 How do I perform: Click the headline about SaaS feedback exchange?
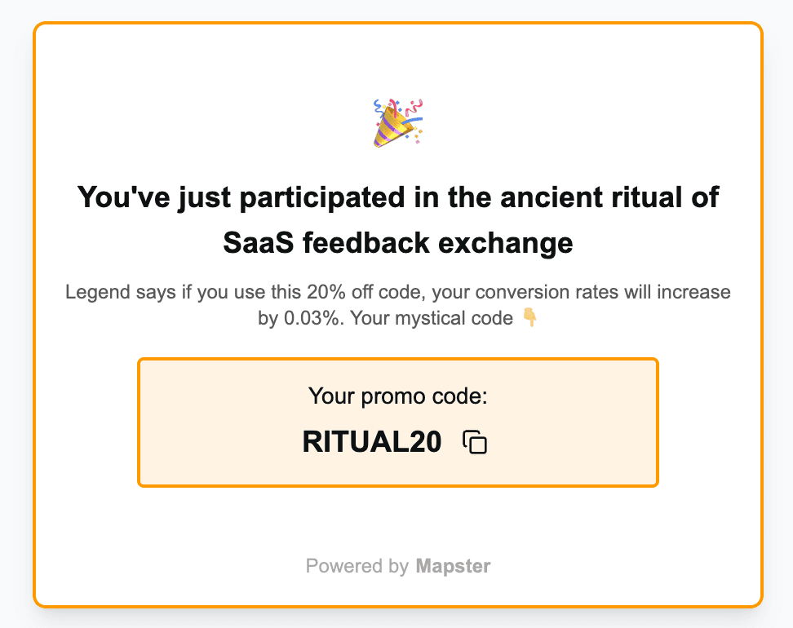pos(397,219)
